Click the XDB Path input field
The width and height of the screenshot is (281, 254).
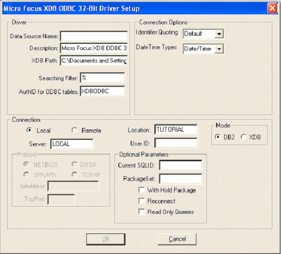pyautogui.click(x=94, y=61)
